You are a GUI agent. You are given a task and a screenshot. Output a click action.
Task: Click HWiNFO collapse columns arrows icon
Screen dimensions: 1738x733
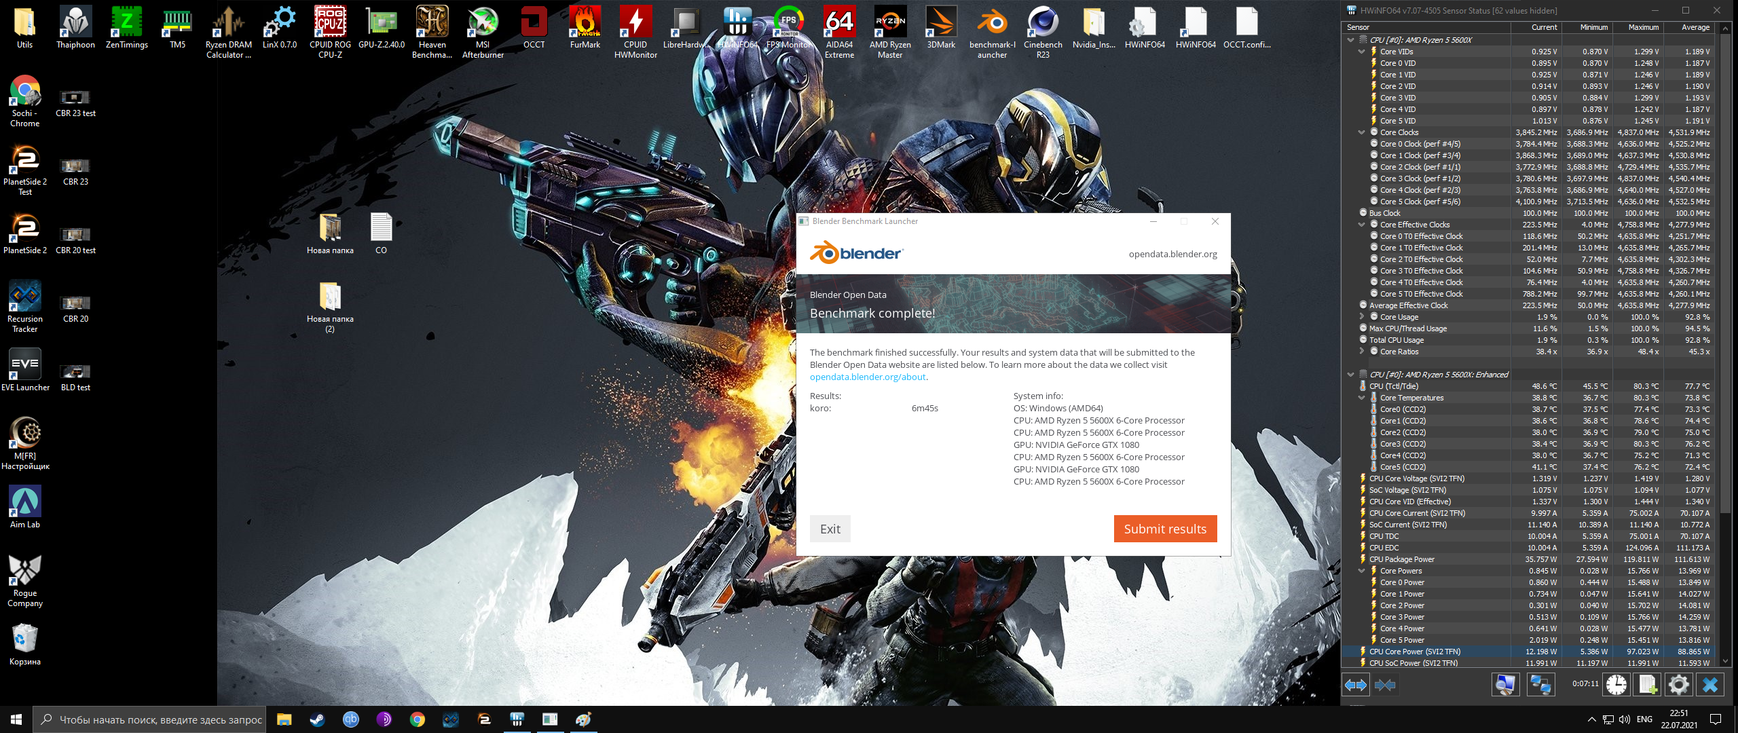(1385, 685)
